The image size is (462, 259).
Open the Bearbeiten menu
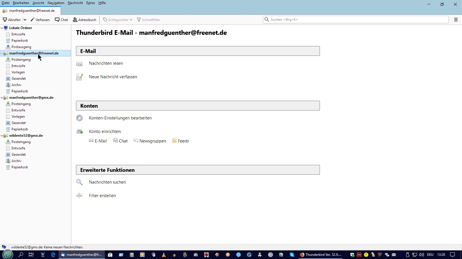point(21,3)
